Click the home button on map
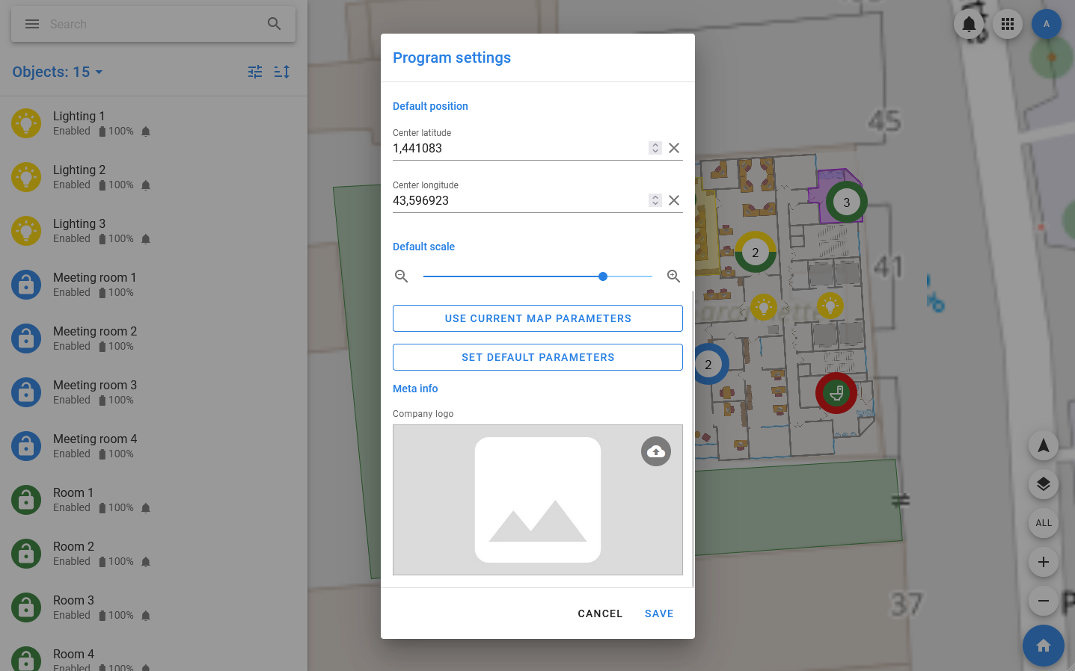Viewport: 1075px width, 671px height. [1043, 646]
